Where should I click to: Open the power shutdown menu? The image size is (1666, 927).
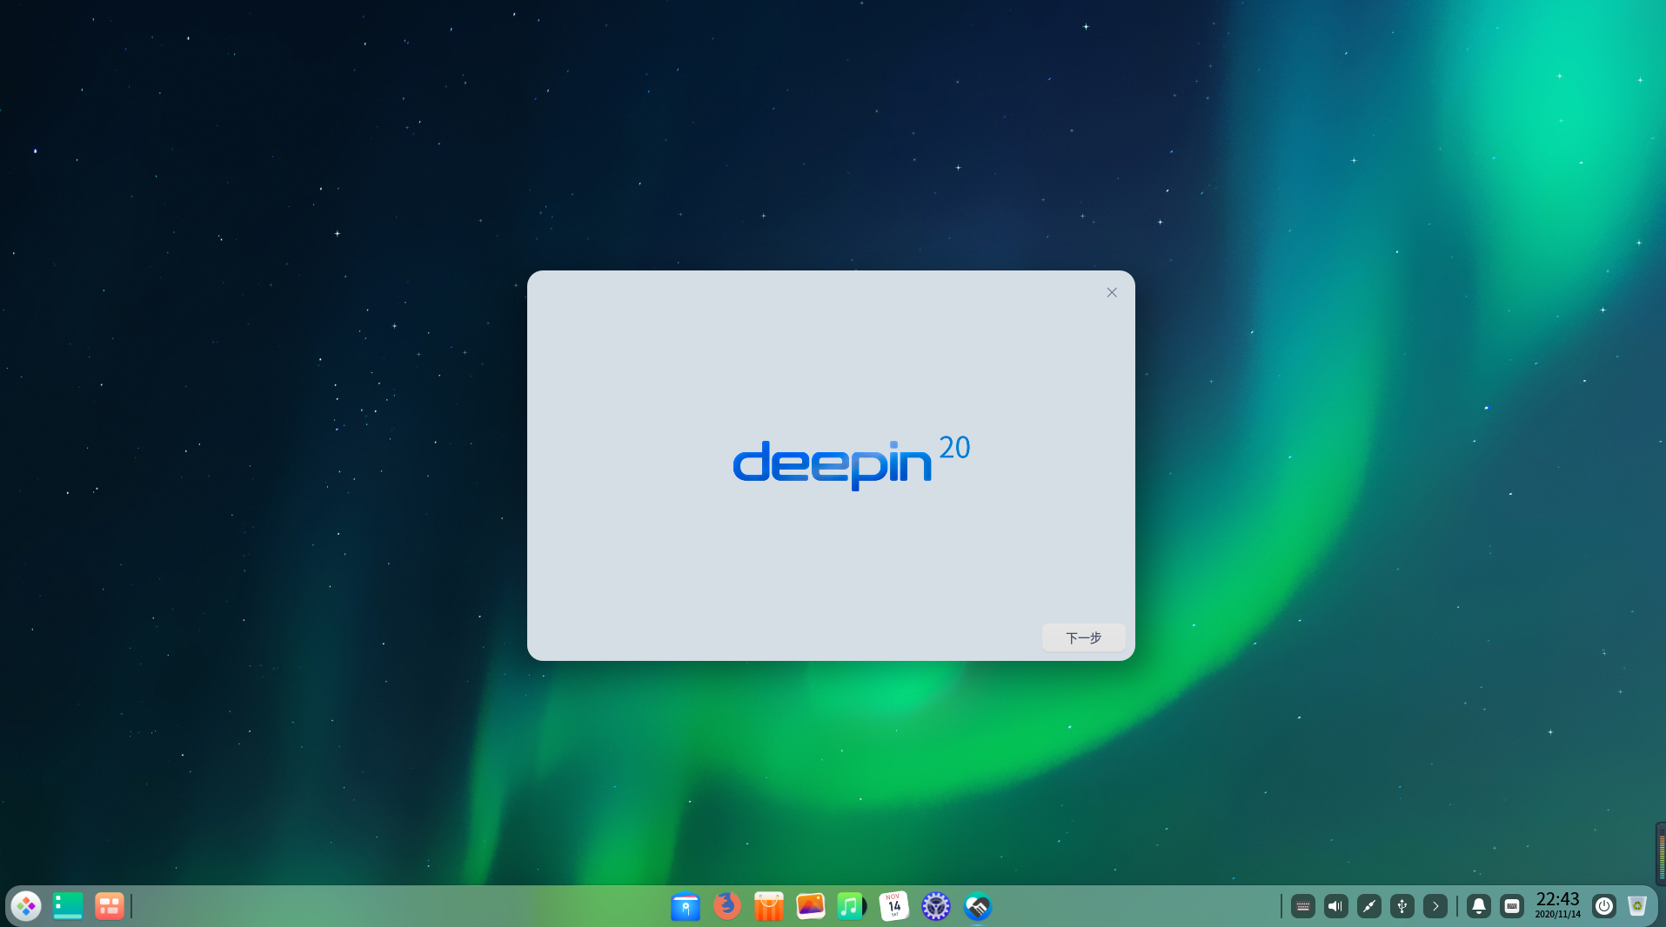[1604, 906]
